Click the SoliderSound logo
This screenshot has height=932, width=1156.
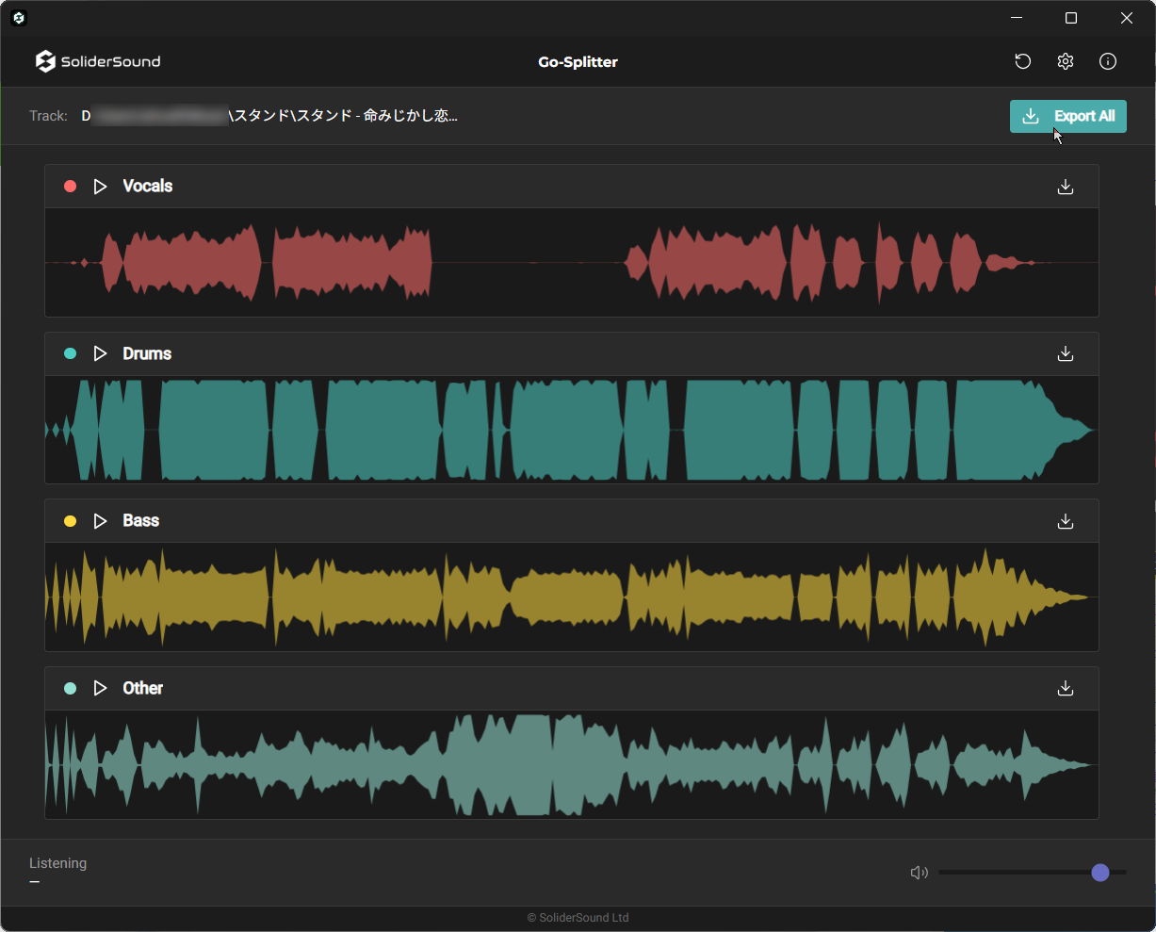tap(98, 61)
